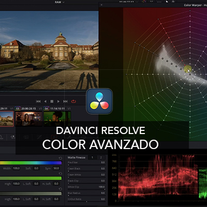Reset the green saturation qualifier bar

point(61,173)
